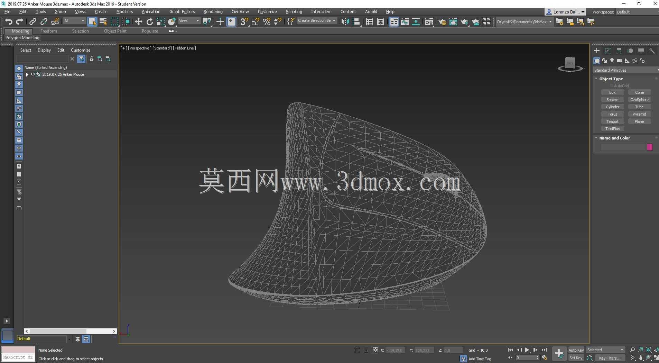Viewport: 659px width, 363px height.
Task: Click the TextPlus primitive button
Action: click(612, 129)
